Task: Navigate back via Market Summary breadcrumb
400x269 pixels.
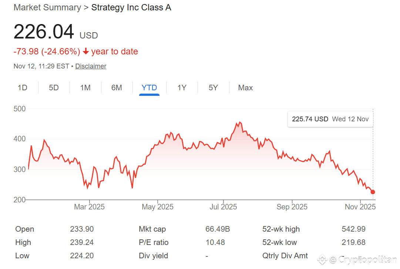Action: pyautogui.click(x=47, y=7)
